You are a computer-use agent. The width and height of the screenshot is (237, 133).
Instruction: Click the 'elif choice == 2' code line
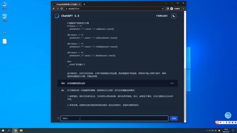point(75,35)
